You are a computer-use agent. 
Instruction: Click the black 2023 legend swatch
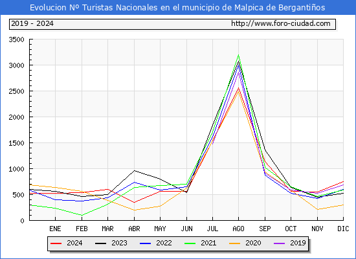click(x=100, y=243)
